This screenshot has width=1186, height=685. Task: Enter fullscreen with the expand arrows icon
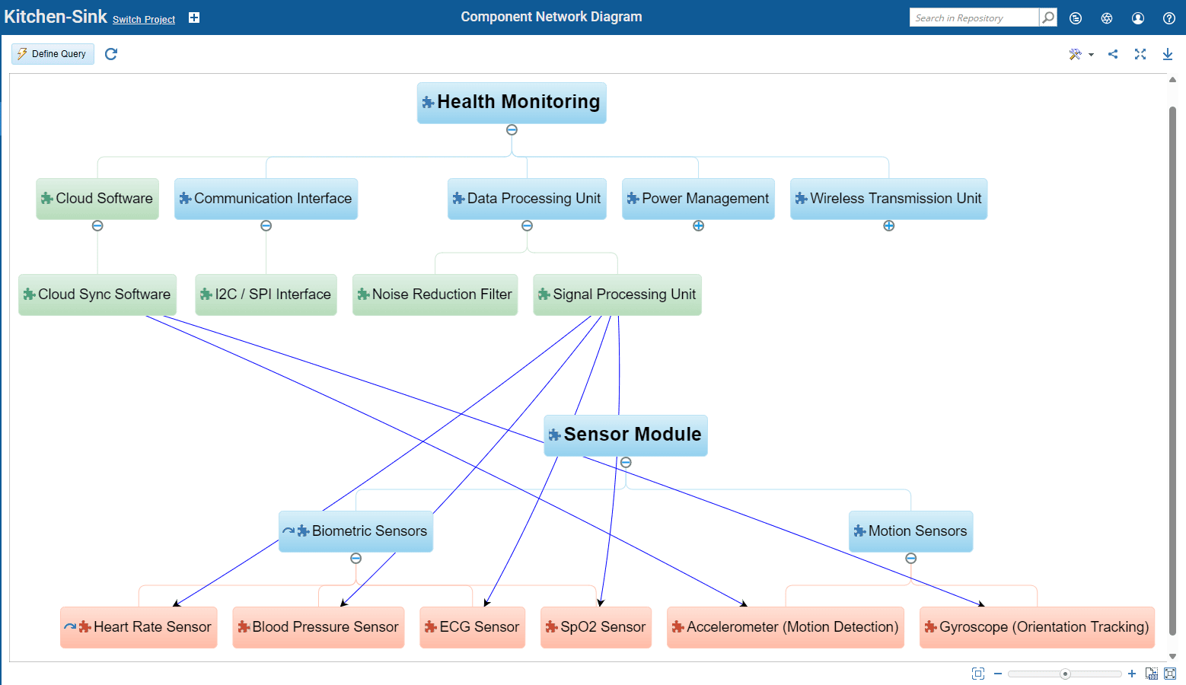tap(1140, 54)
